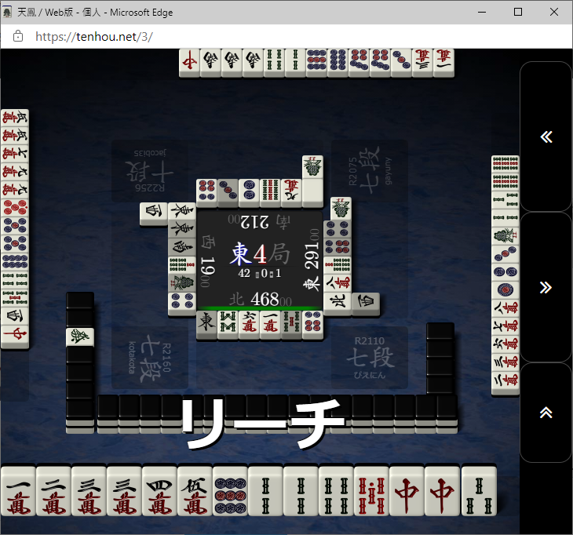Click the lock icon in the address bar

point(18,36)
